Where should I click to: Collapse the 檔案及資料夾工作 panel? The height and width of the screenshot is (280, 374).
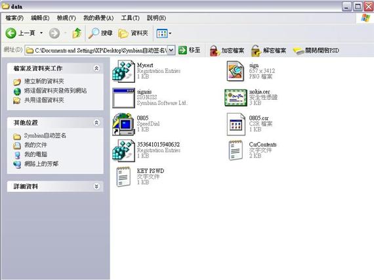pyautogui.click(x=96, y=68)
